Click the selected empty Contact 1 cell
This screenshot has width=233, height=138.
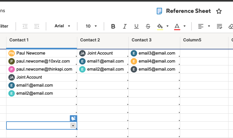(42, 125)
